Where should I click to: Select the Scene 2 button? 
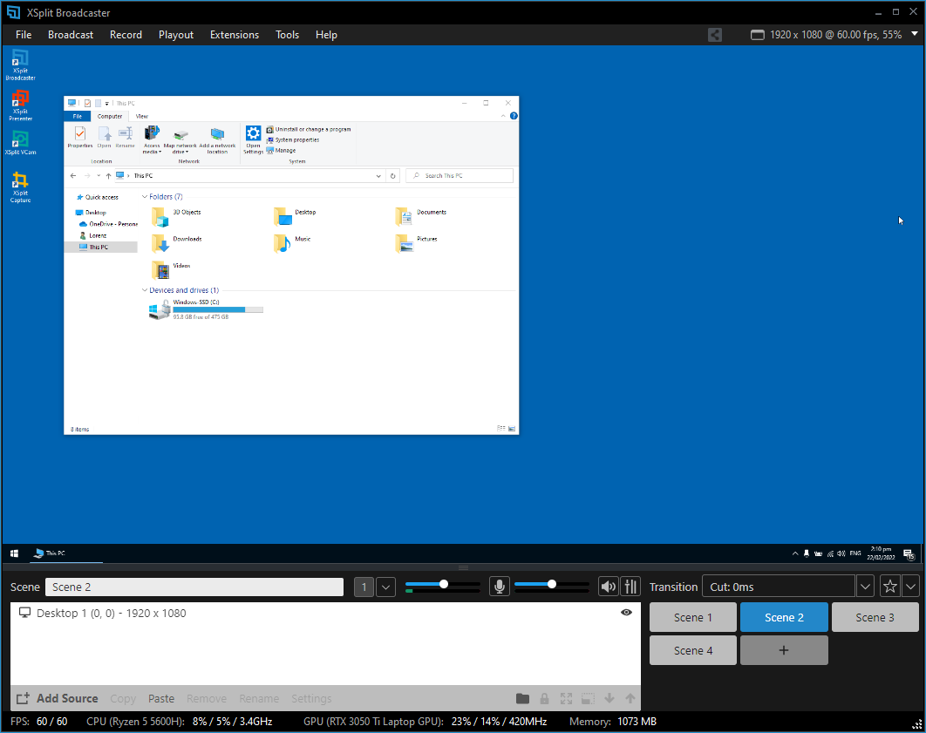(x=784, y=617)
